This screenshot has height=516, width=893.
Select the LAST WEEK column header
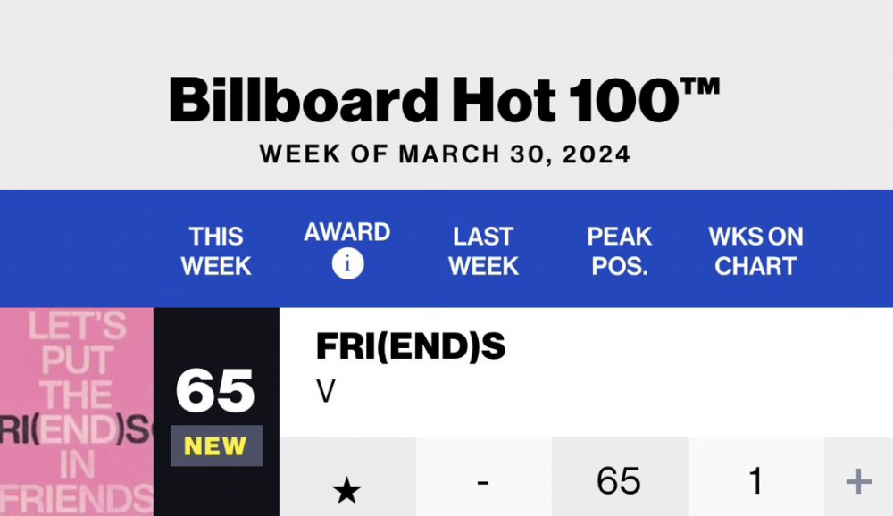coord(483,251)
